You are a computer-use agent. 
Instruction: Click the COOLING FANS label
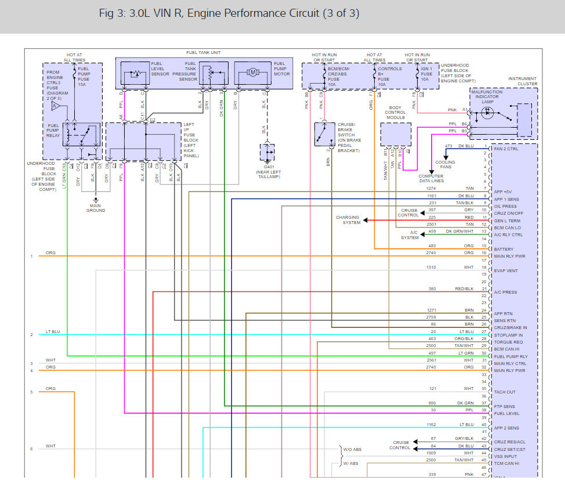446,164
